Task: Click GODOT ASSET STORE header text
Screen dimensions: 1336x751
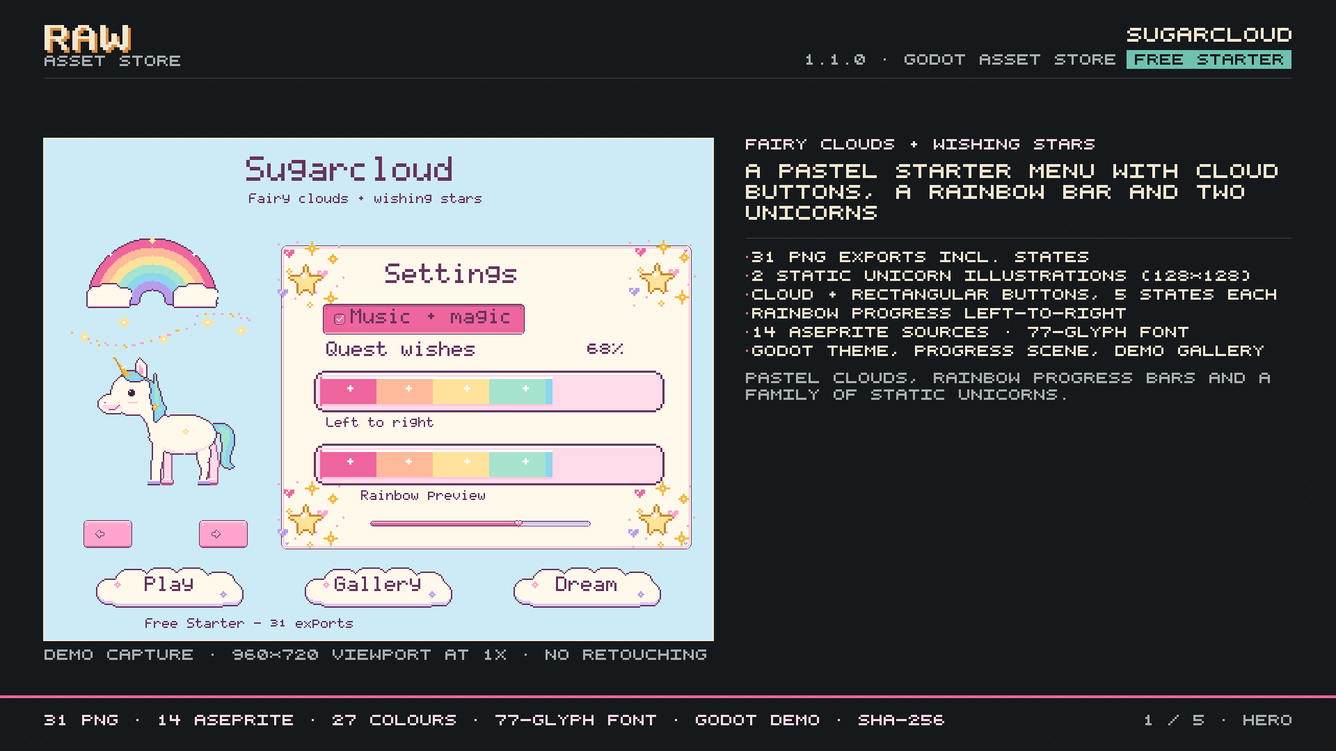Action: 1009,60
